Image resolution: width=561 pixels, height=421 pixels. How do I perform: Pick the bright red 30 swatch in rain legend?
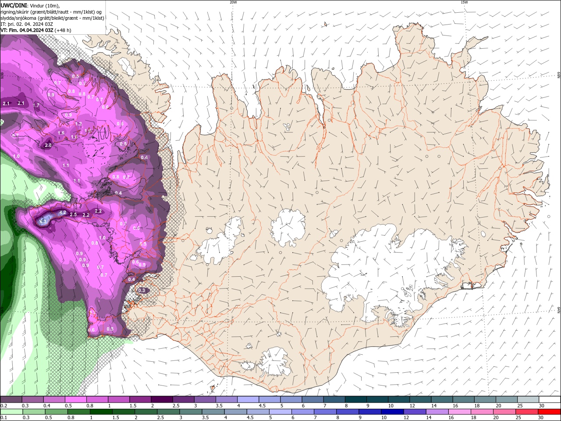tap(550, 412)
